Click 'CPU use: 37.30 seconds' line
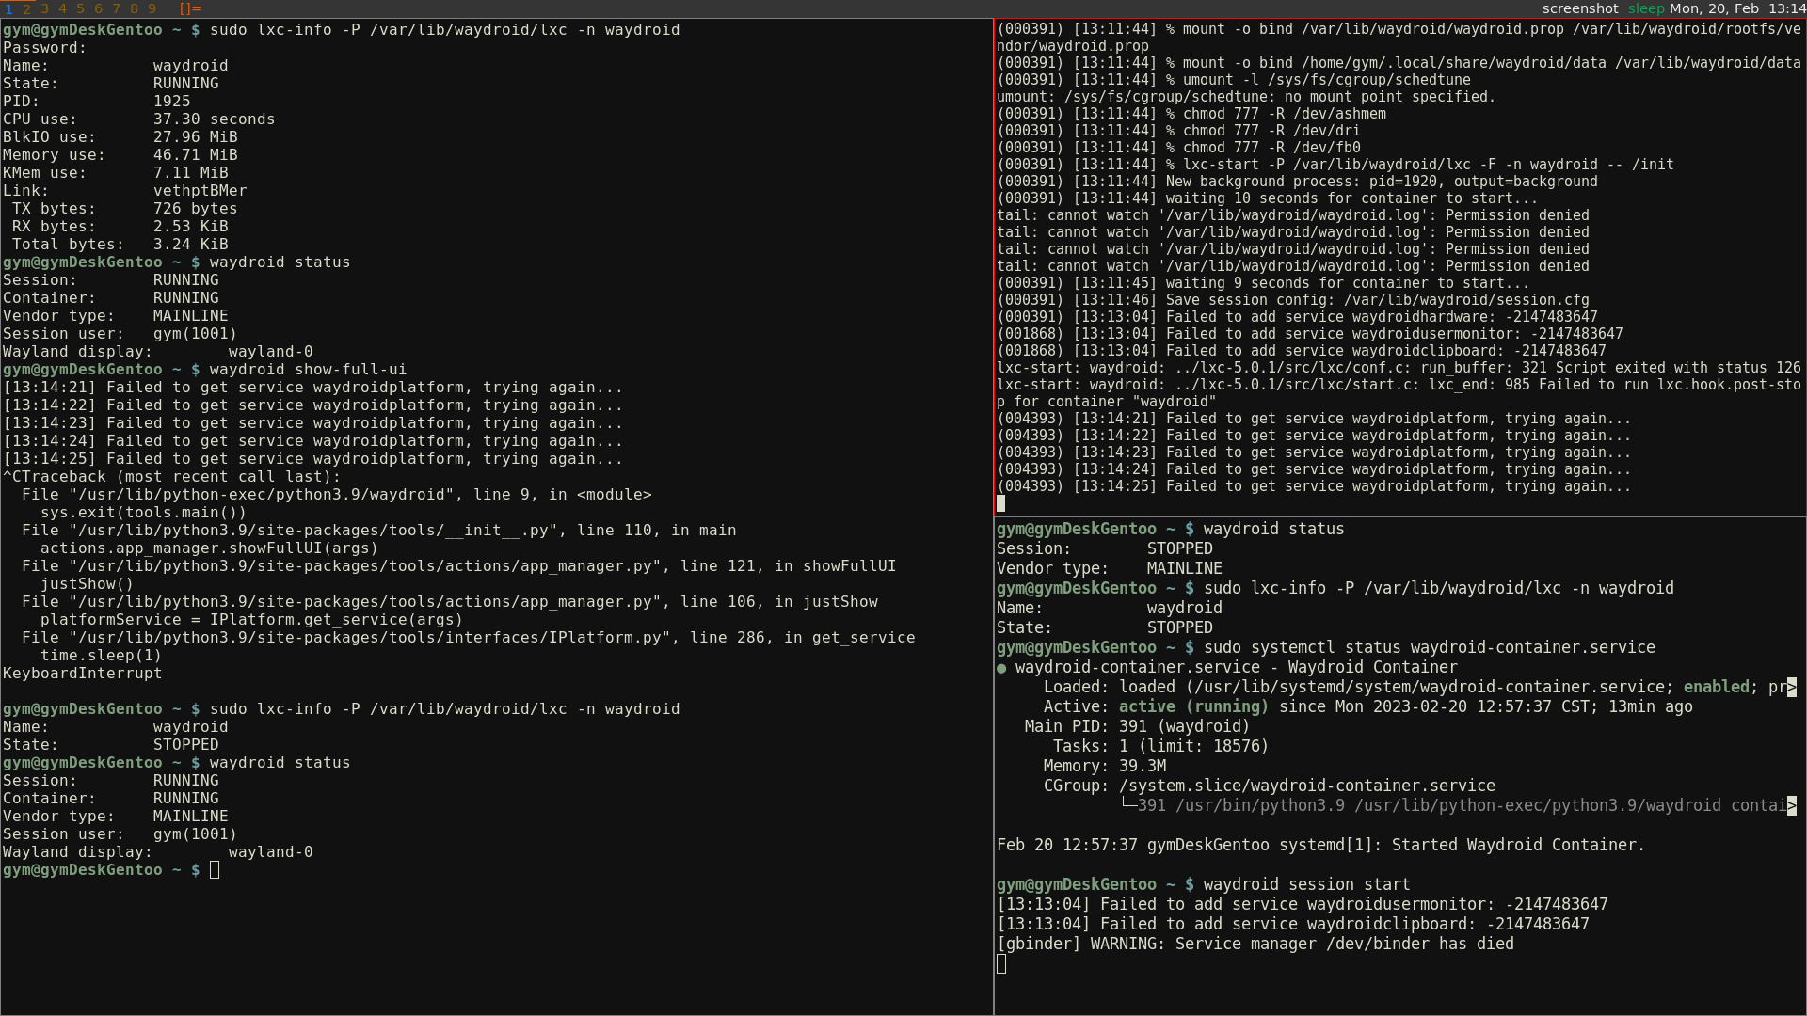 [139, 119]
